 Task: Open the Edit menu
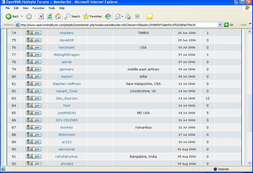(x=16, y=8)
